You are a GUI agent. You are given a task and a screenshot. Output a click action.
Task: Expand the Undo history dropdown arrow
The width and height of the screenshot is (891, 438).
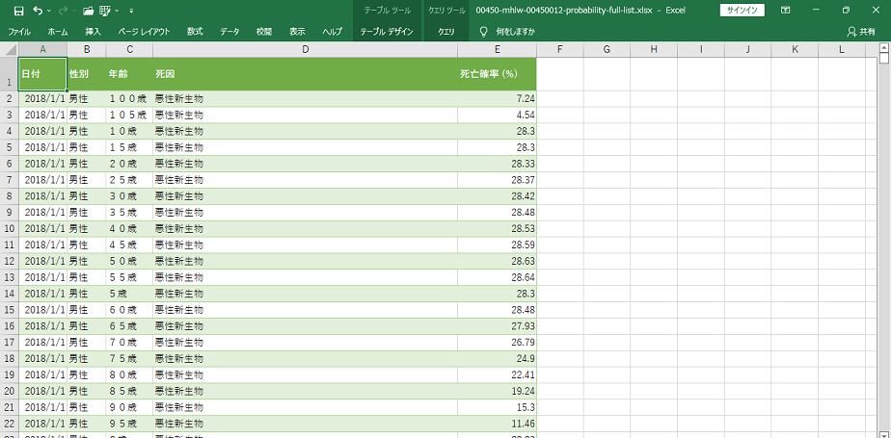49,11
